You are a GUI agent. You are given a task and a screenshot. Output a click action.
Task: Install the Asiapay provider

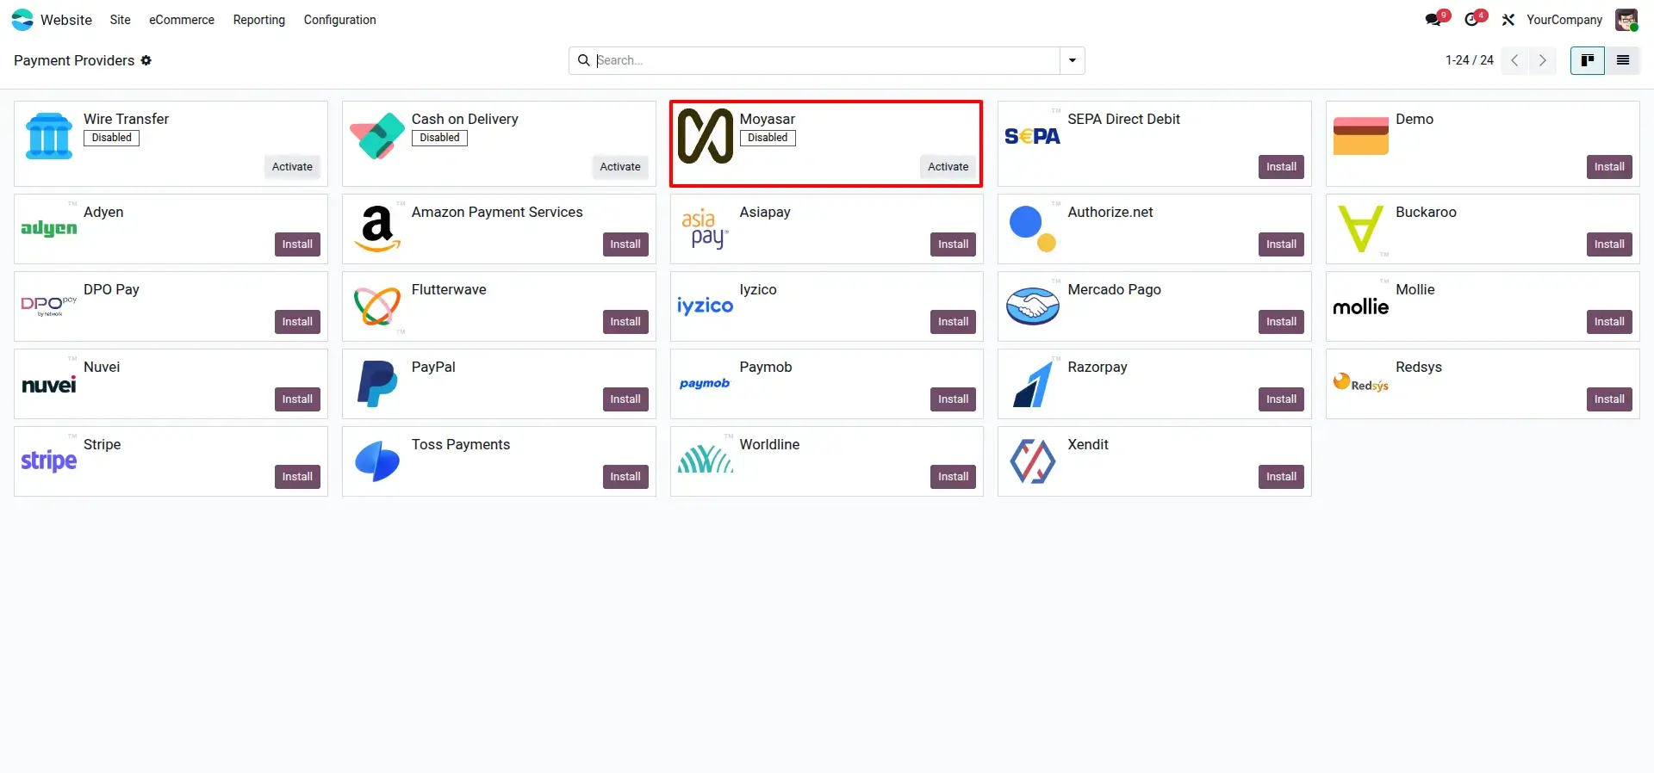coord(953,244)
